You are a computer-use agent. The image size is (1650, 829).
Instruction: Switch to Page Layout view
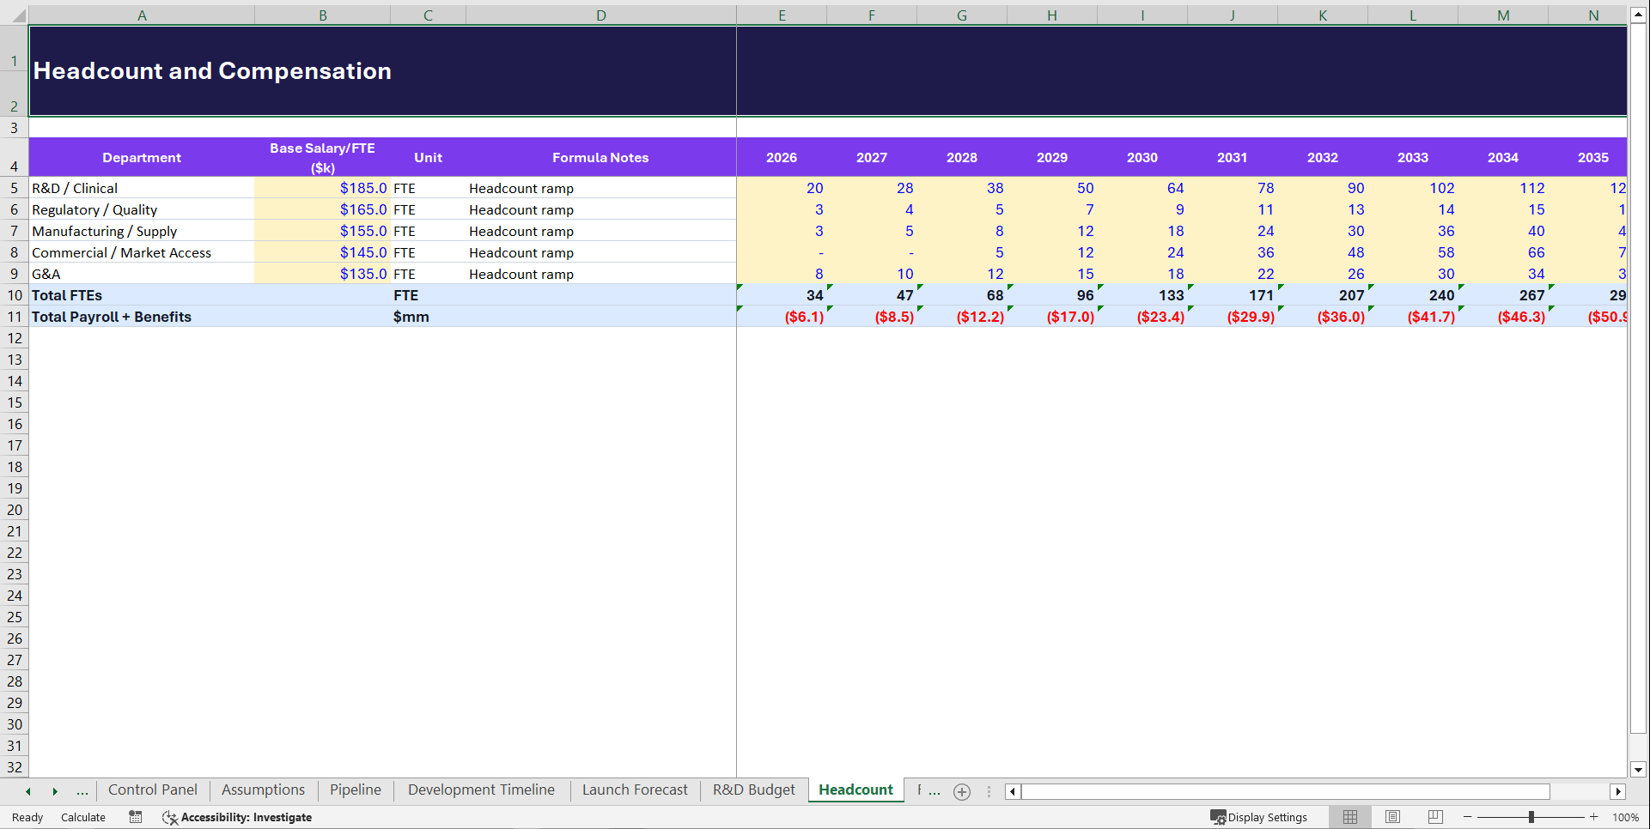1392,817
